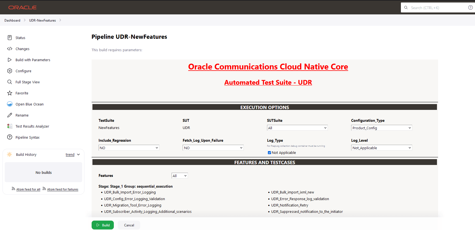Click the Status clipboard icon

(10, 38)
